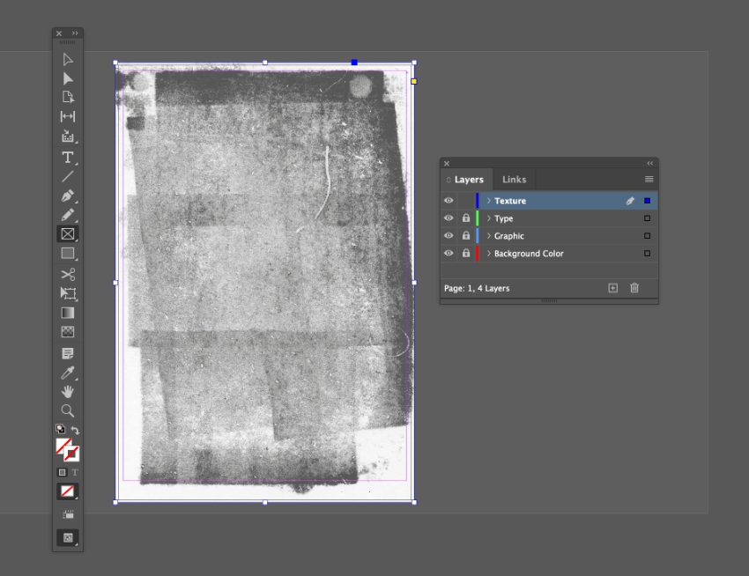The width and height of the screenshot is (749, 576).
Task: Select the Zoom tool
Action: click(x=67, y=410)
